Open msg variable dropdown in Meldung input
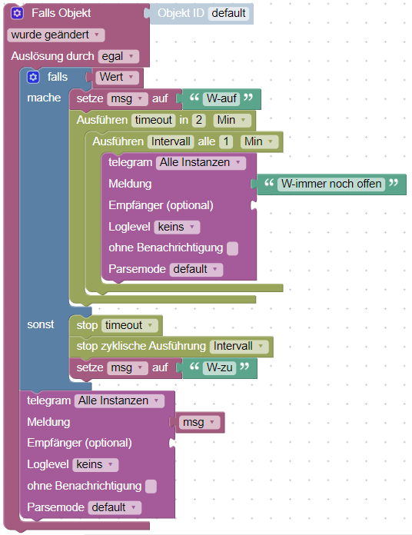The height and width of the screenshot is (535, 412). pyautogui.click(x=200, y=423)
